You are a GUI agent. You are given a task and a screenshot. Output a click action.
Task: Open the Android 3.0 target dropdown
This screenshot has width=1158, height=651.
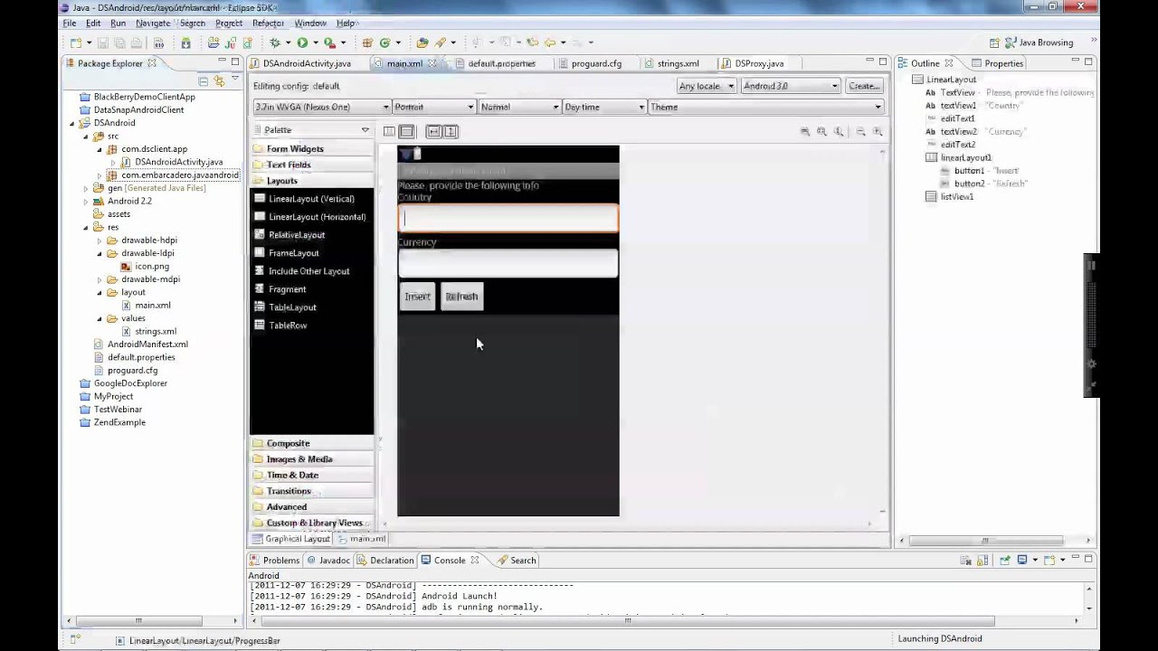pos(791,86)
